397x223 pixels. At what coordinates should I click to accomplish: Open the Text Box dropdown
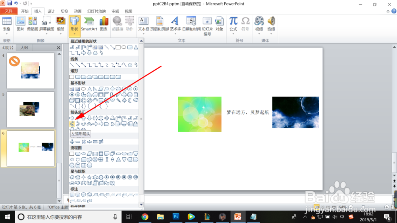click(144, 34)
